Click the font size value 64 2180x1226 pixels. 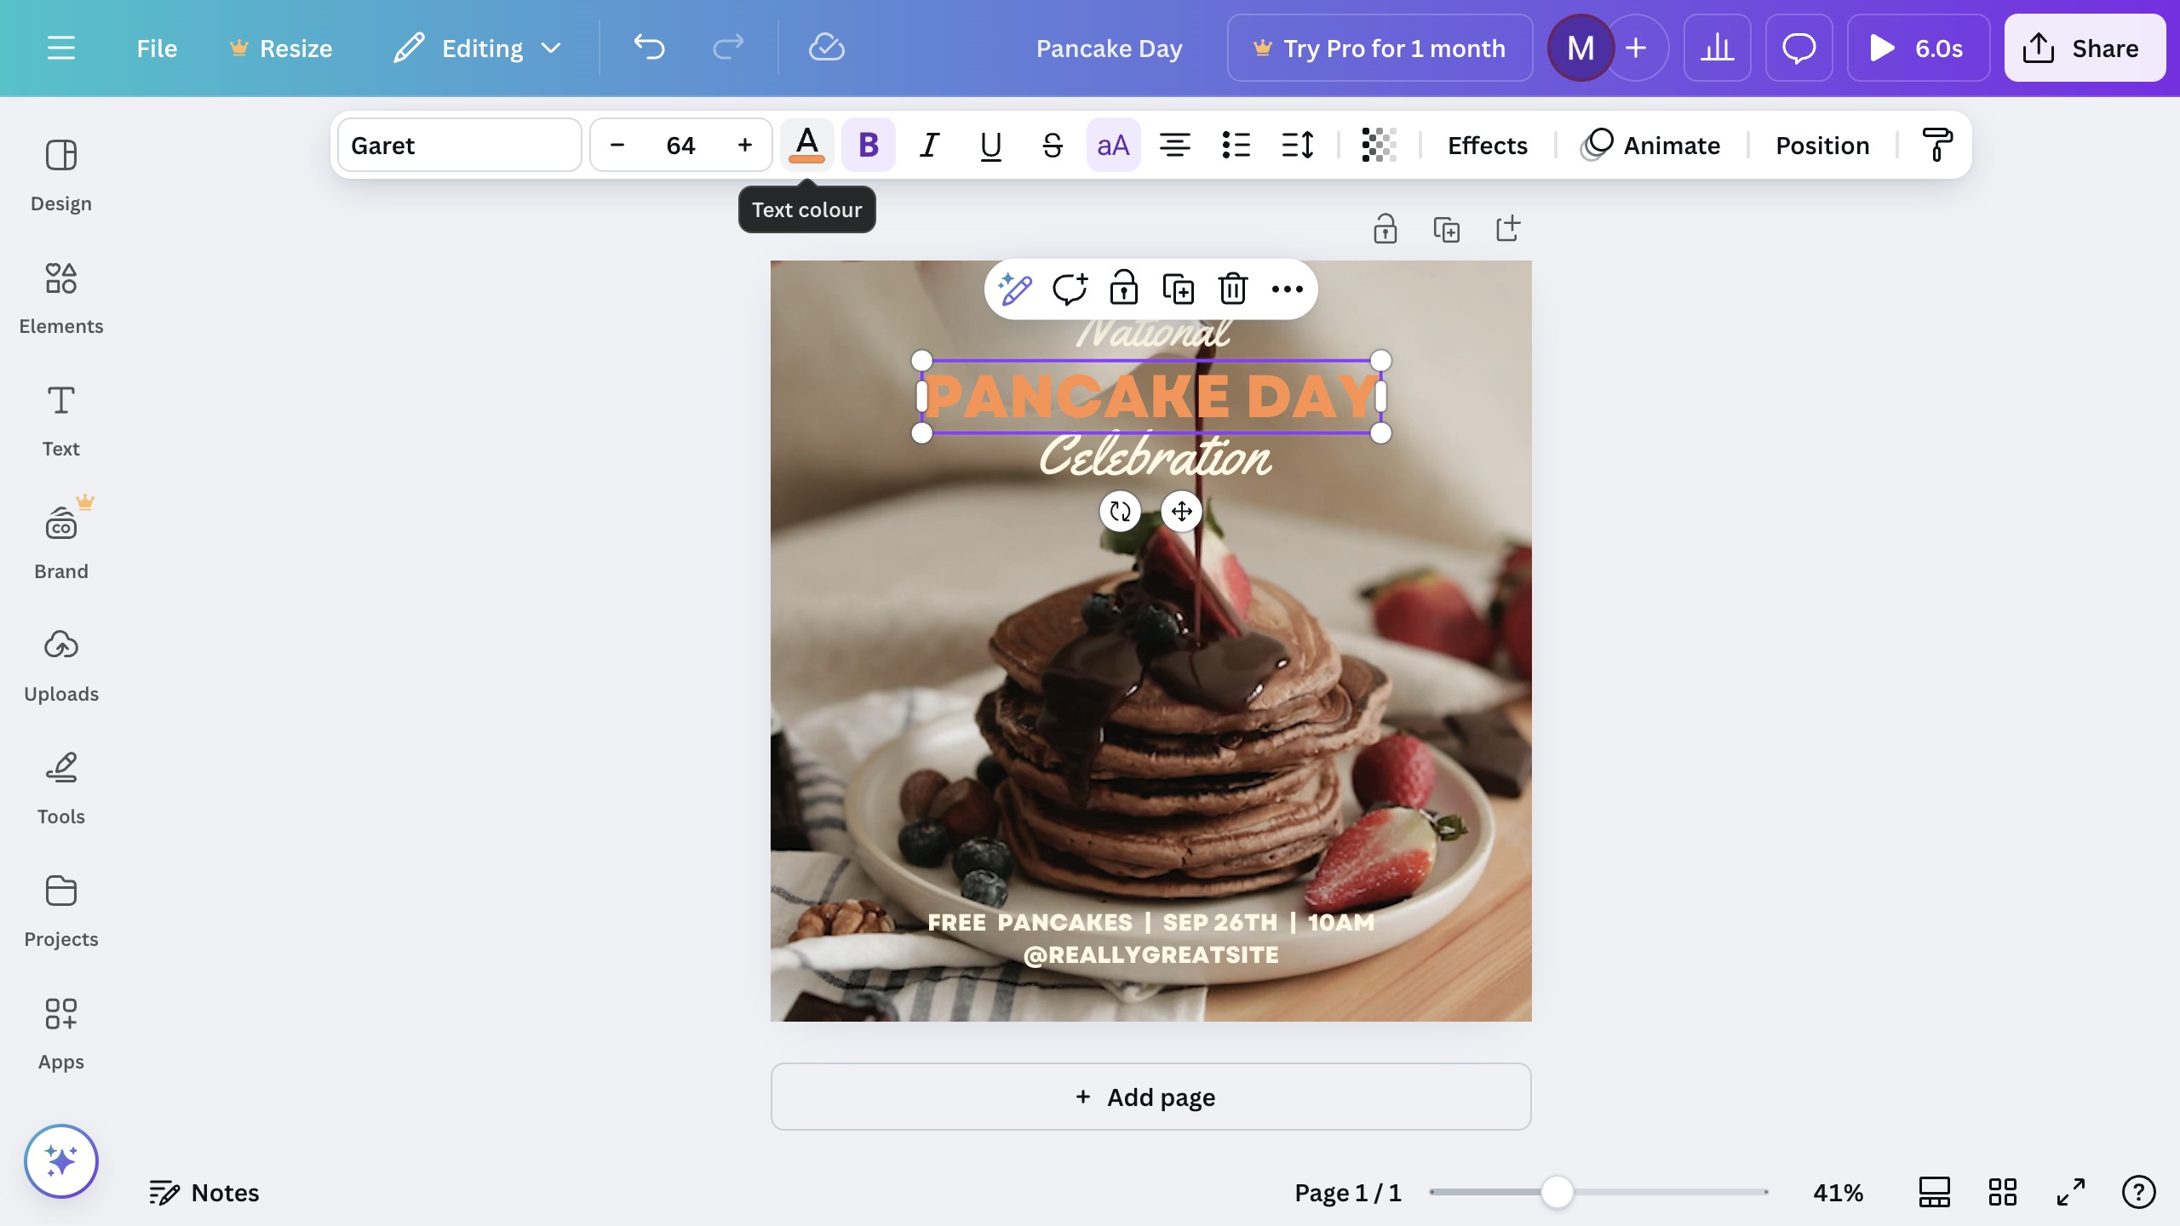coord(680,146)
